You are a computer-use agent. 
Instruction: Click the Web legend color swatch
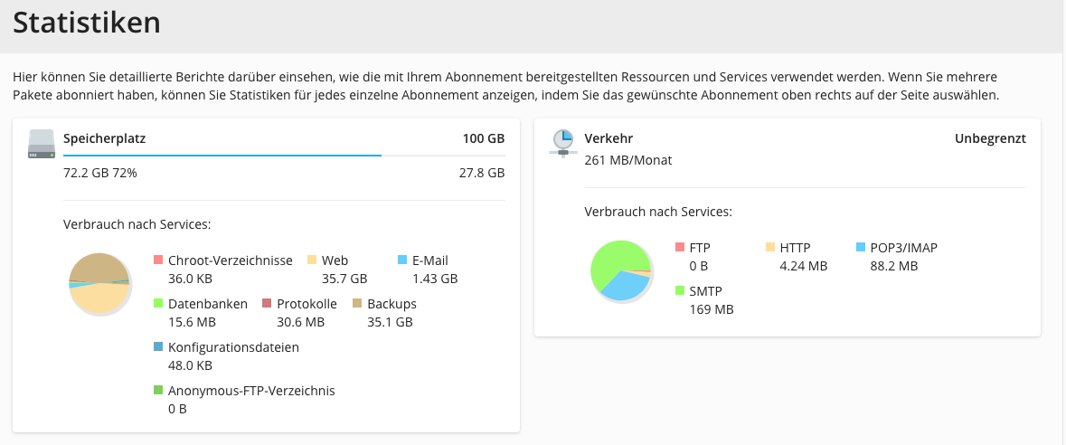312,260
